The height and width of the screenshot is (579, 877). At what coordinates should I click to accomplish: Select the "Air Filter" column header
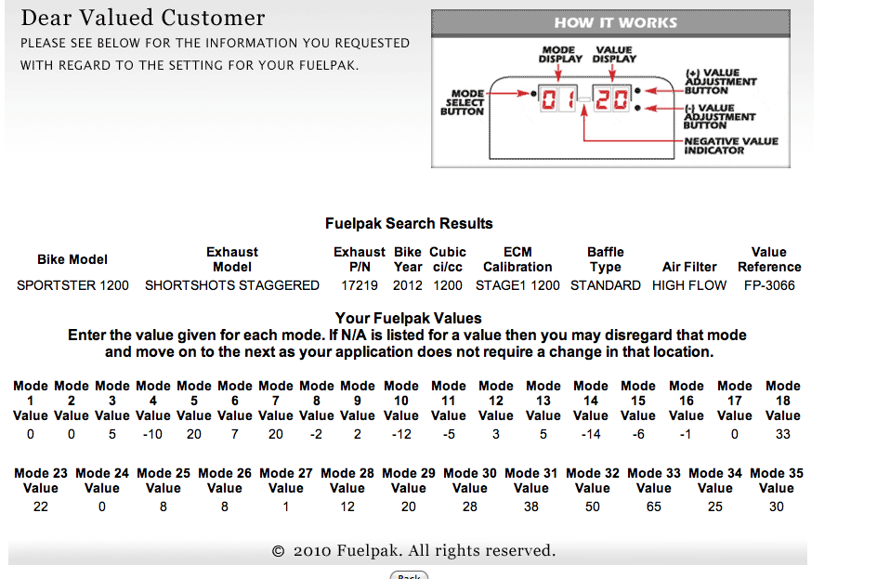(689, 267)
